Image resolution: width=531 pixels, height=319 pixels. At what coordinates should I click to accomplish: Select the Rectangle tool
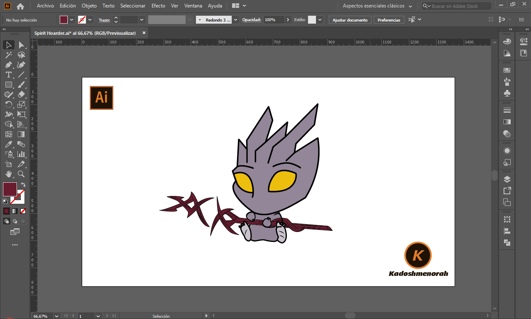[x=8, y=85]
